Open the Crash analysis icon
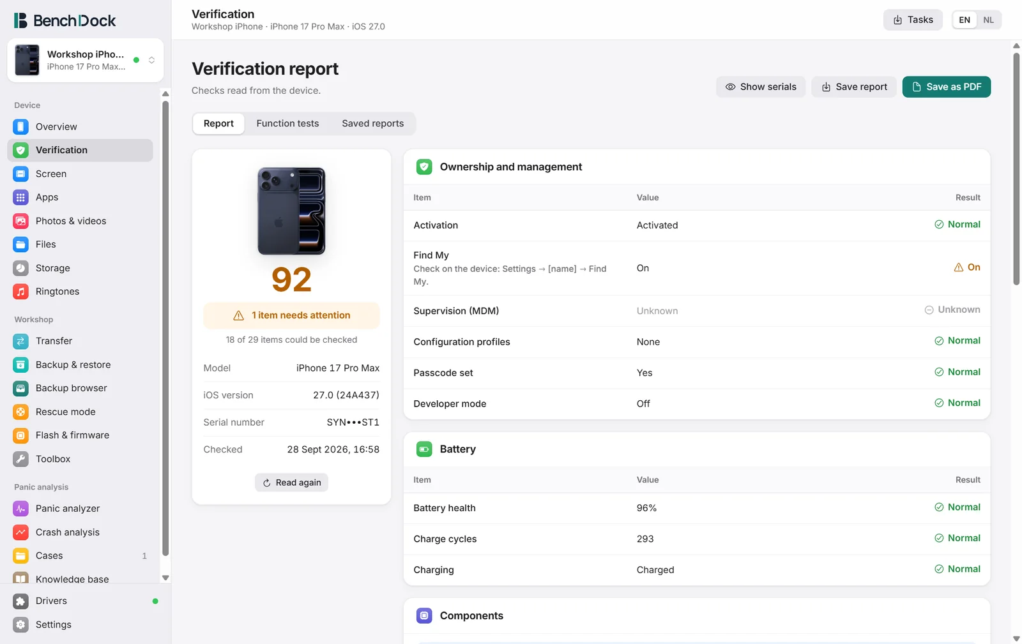The image size is (1022, 644). click(20, 532)
